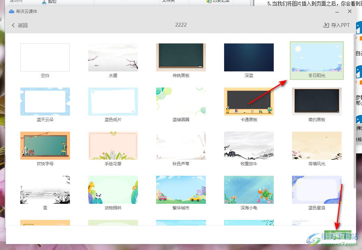Click the template list vertical scrollbar
Viewport: 362px width, 250px height.
pyautogui.click(x=355, y=111)
